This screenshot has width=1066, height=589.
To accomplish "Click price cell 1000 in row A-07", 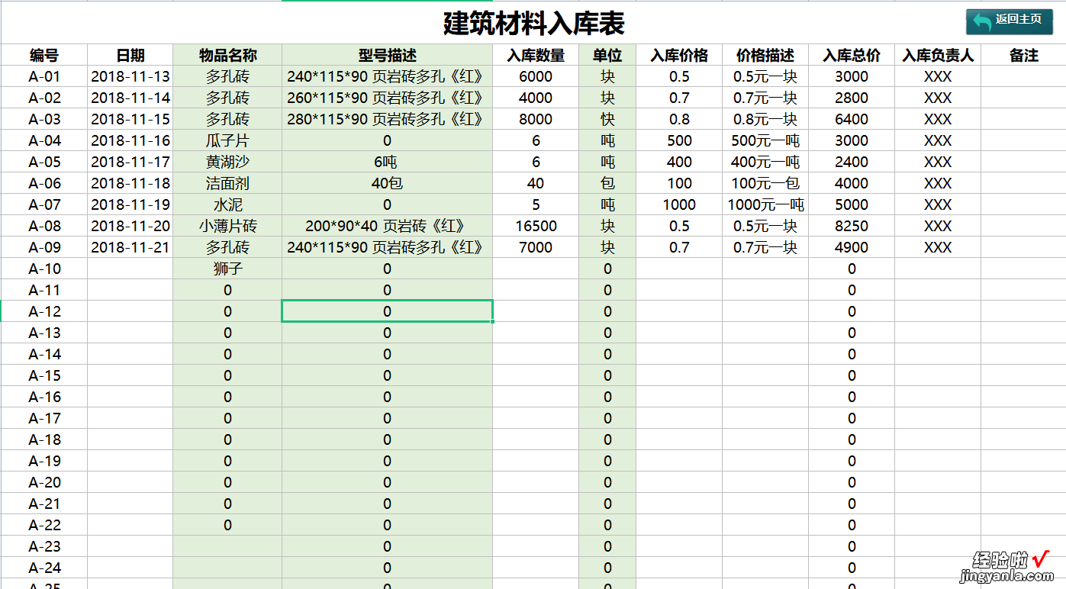I will [x=679, y=204].
